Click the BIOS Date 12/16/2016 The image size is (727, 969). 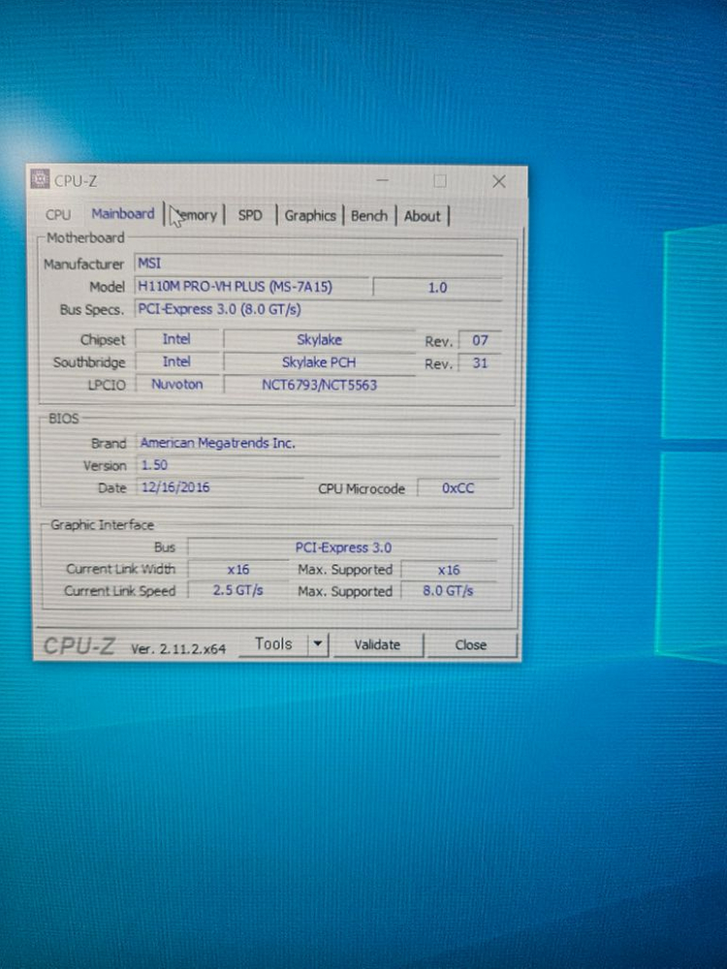click(220, 487)
